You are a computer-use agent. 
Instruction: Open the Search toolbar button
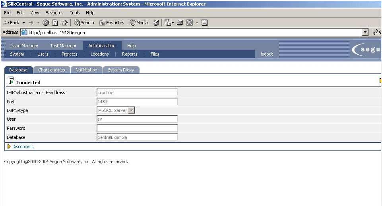(x=84, y=23)
